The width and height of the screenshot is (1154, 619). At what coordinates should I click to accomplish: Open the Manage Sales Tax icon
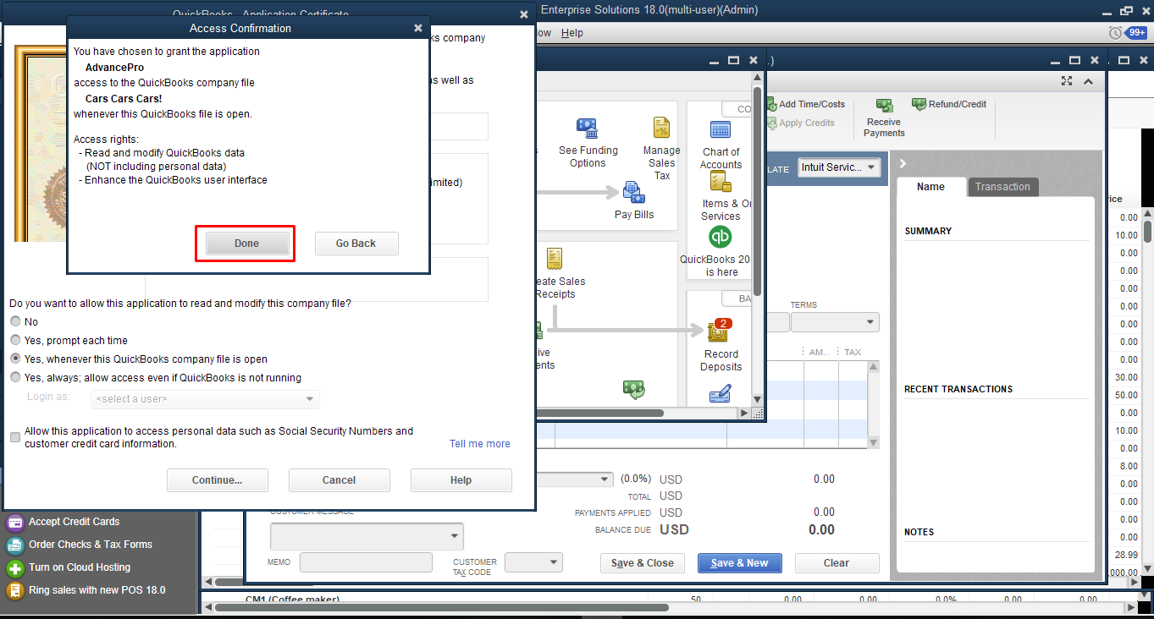pos(661,129)
